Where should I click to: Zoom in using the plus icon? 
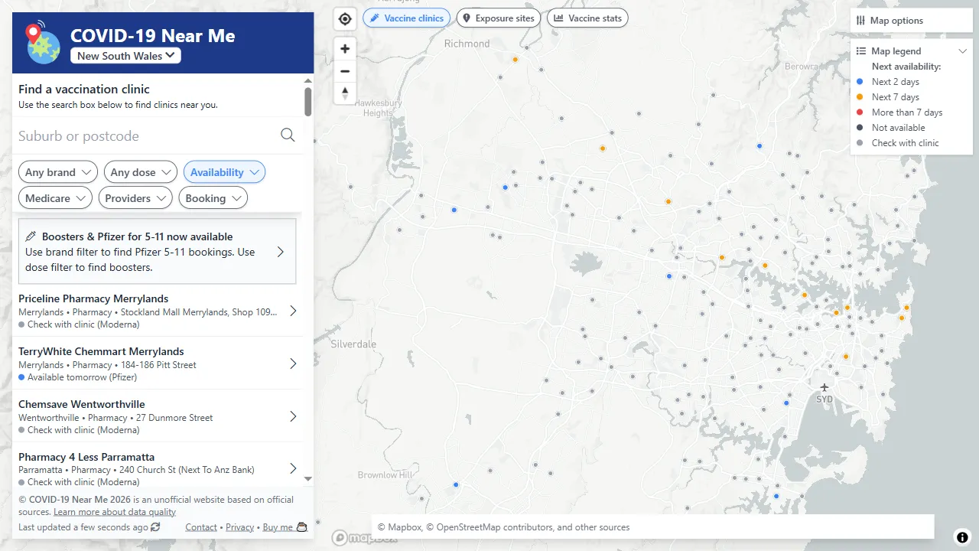pyautogui.click(x=344, y=48)
